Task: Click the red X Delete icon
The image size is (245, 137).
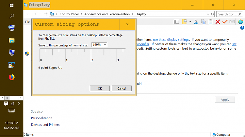Action: (218, 22)
